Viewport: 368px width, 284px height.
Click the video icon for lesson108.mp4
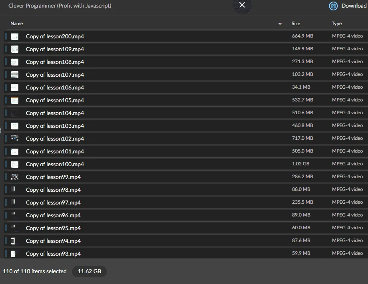[15, 62]
